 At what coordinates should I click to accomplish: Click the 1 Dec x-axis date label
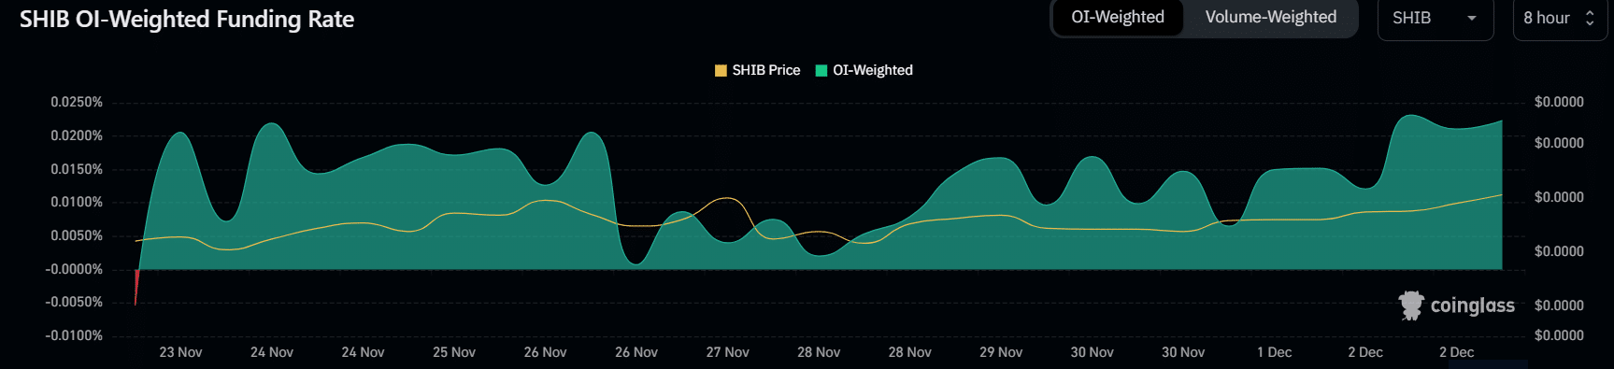tap(1274, 352)
